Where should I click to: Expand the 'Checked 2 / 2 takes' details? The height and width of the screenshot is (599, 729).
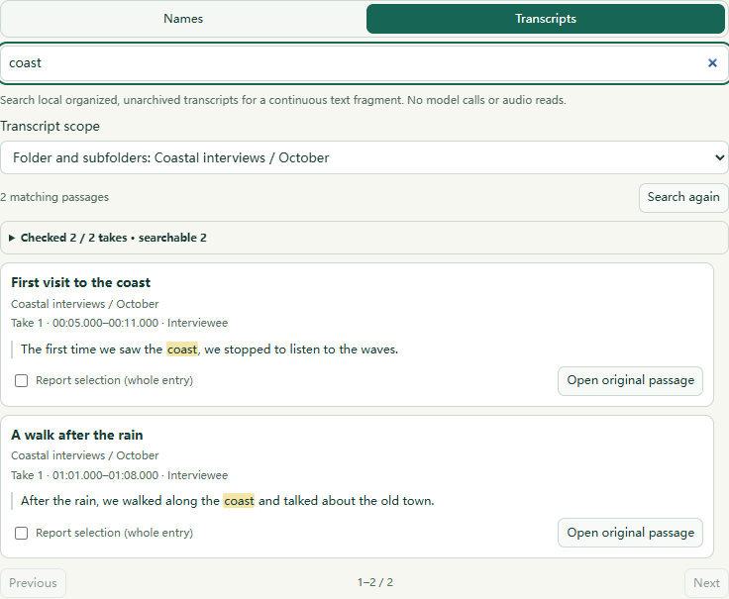tap(364, 238)
